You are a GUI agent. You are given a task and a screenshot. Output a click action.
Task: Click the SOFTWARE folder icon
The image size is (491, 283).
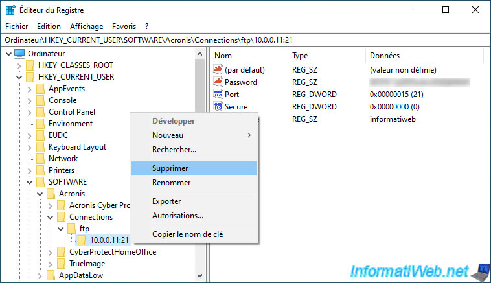40,182
